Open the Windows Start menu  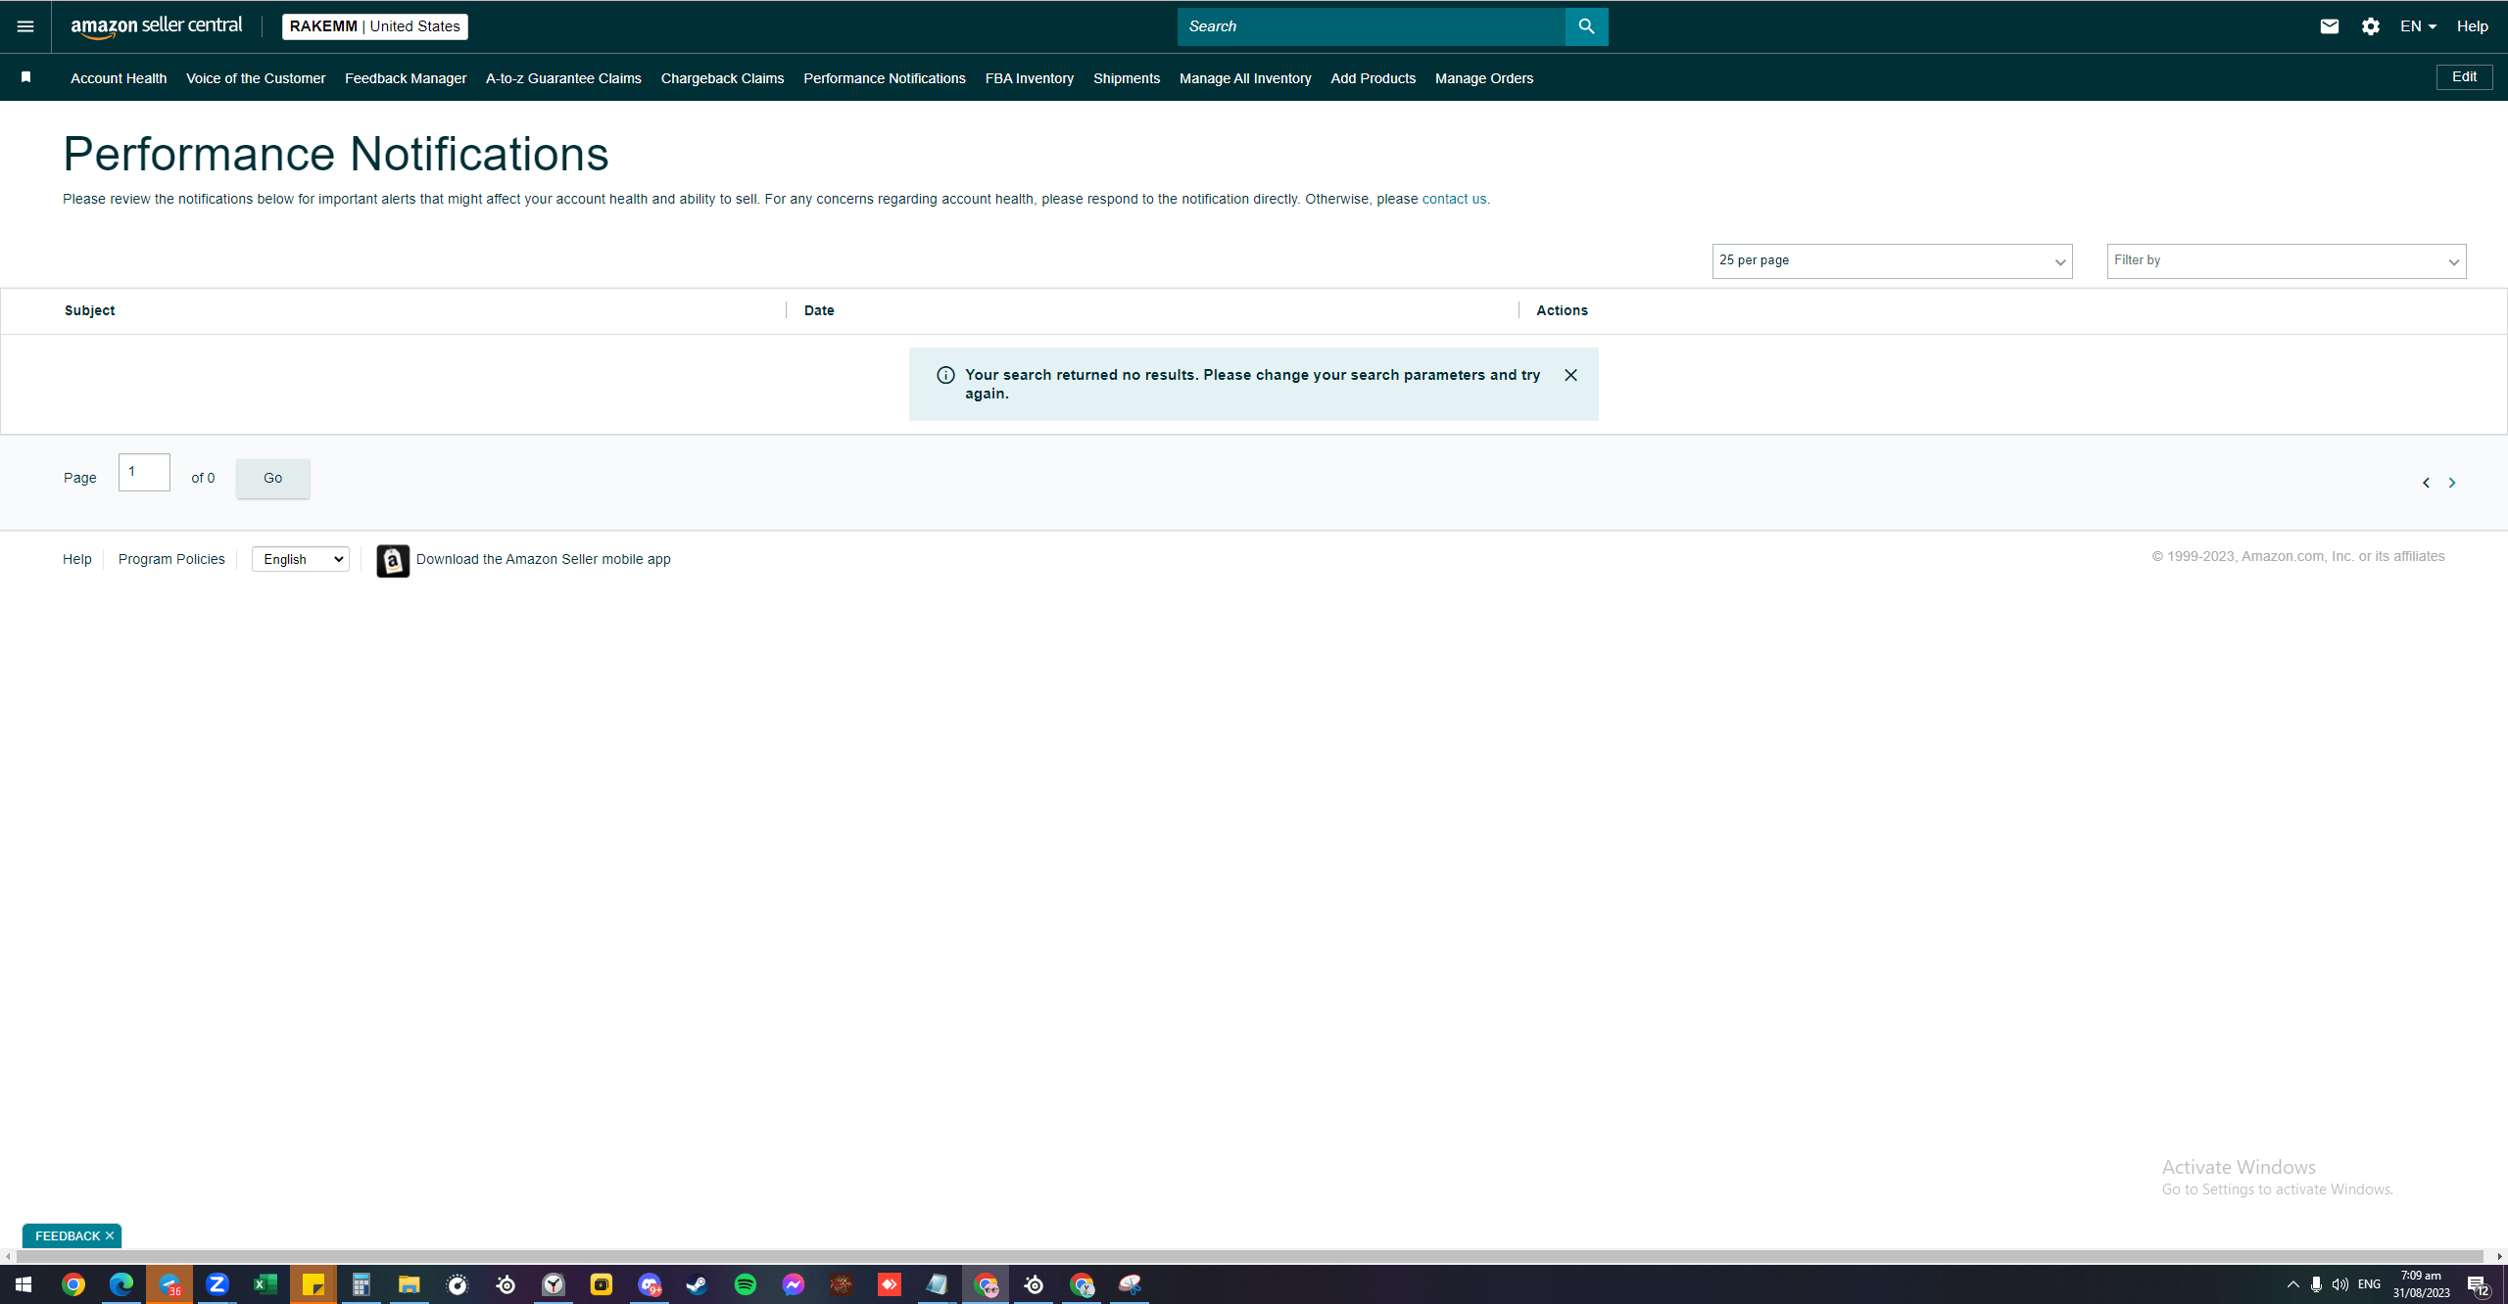point(24,1284)
